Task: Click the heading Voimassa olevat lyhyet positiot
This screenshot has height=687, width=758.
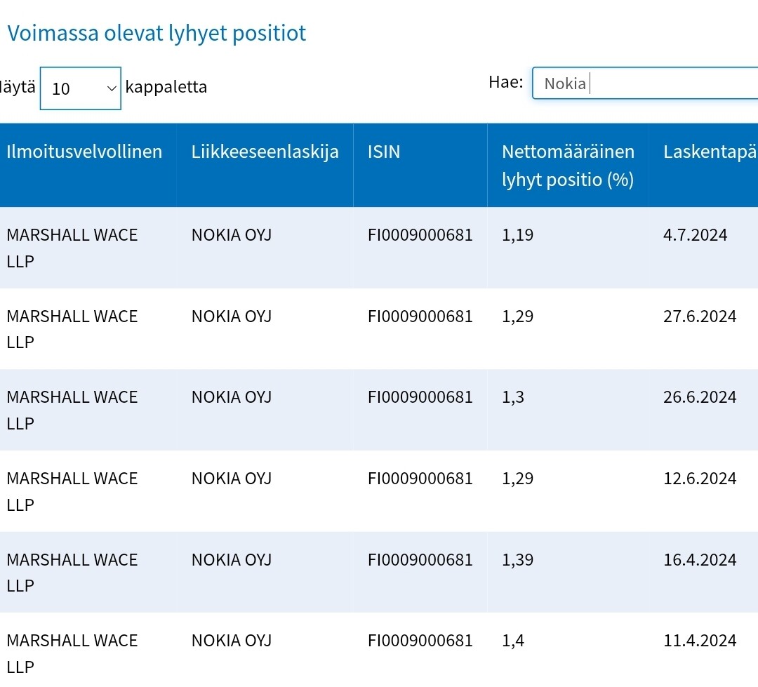Action: (157, 34)
